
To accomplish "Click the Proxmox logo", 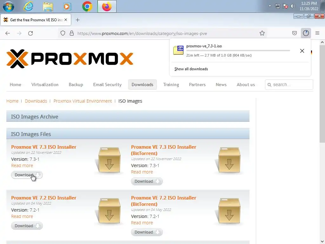I will coord(70,59).
